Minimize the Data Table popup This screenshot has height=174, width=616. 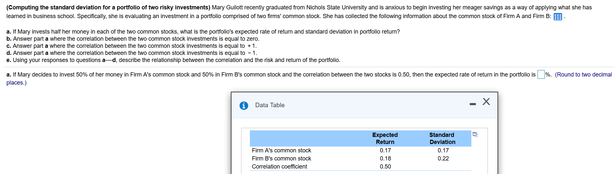click(x=473, y=104)
